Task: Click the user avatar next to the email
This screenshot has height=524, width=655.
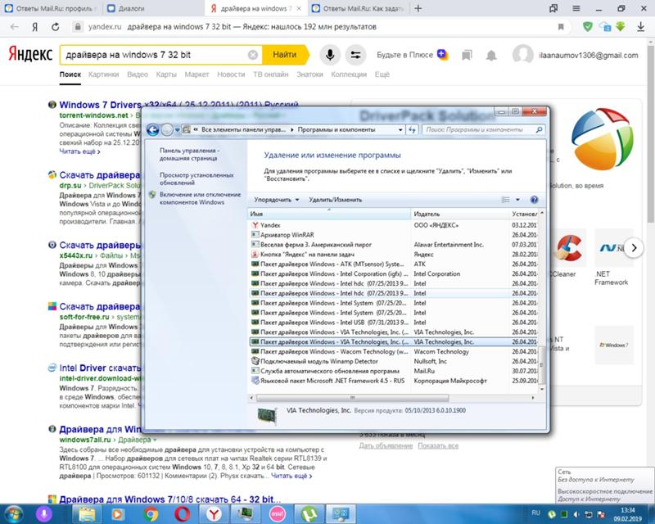Action: tap(522, 55)
